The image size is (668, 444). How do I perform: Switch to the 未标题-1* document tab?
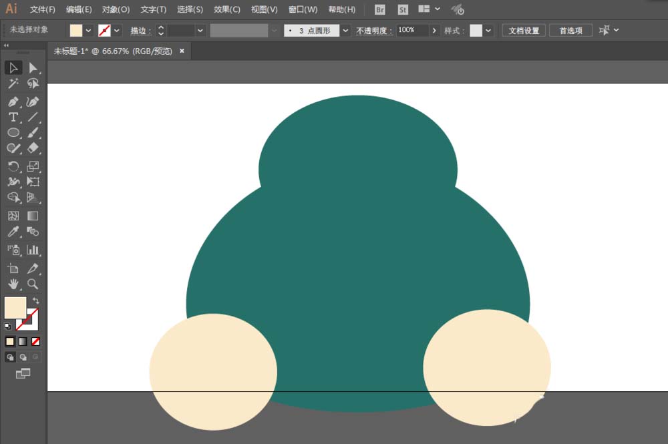113,51
